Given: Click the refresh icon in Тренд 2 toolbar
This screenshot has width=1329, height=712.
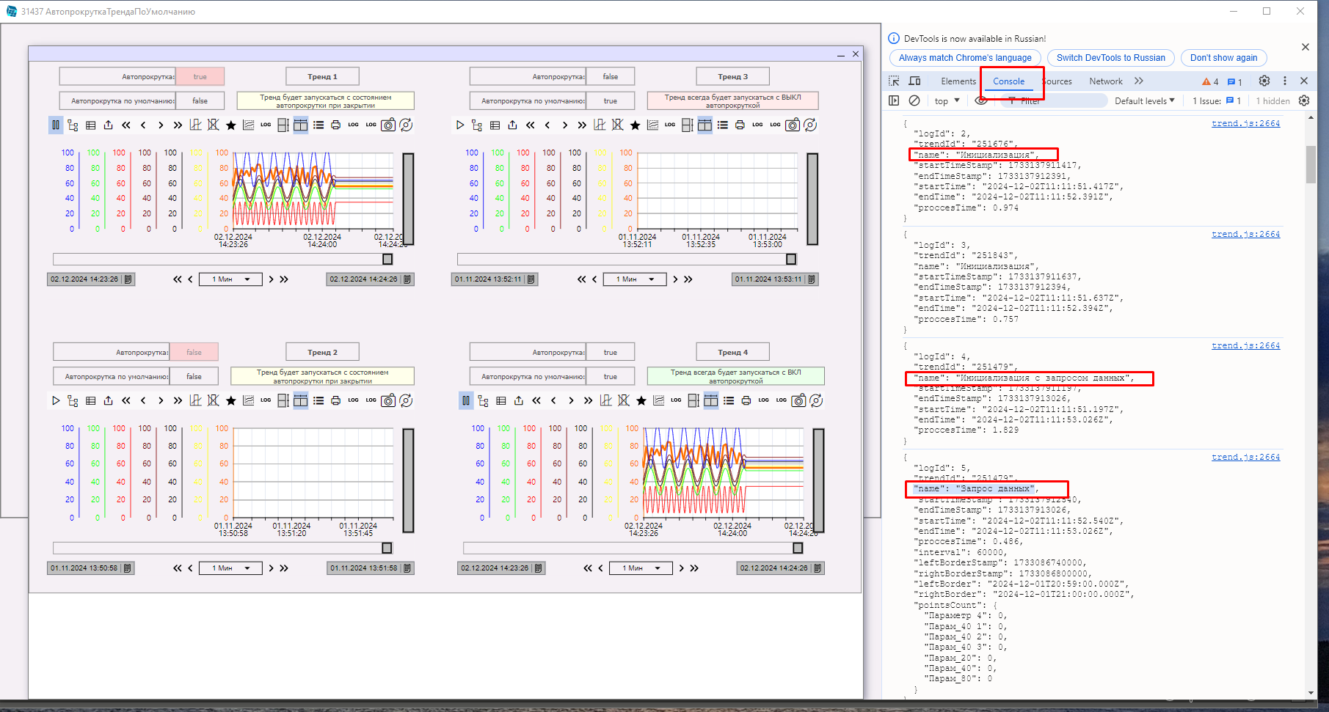Looking at the screenshot, I should (406, 401).
